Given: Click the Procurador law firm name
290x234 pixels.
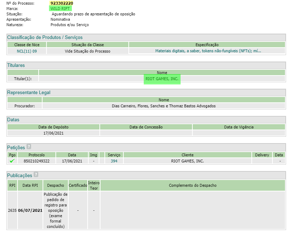Looking at the screenshot, I should point(164,106).
